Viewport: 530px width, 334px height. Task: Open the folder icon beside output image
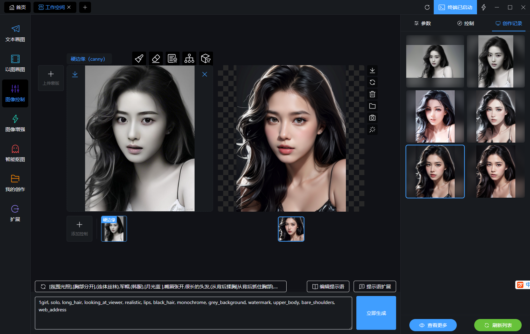pos(372,106)
